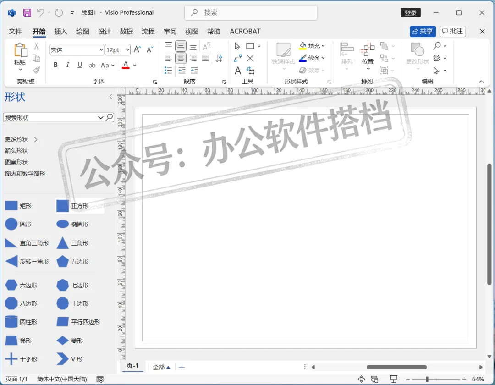Toggle Bold formatting
Viewport: 495px width, 385px height.
pos(55,65)
